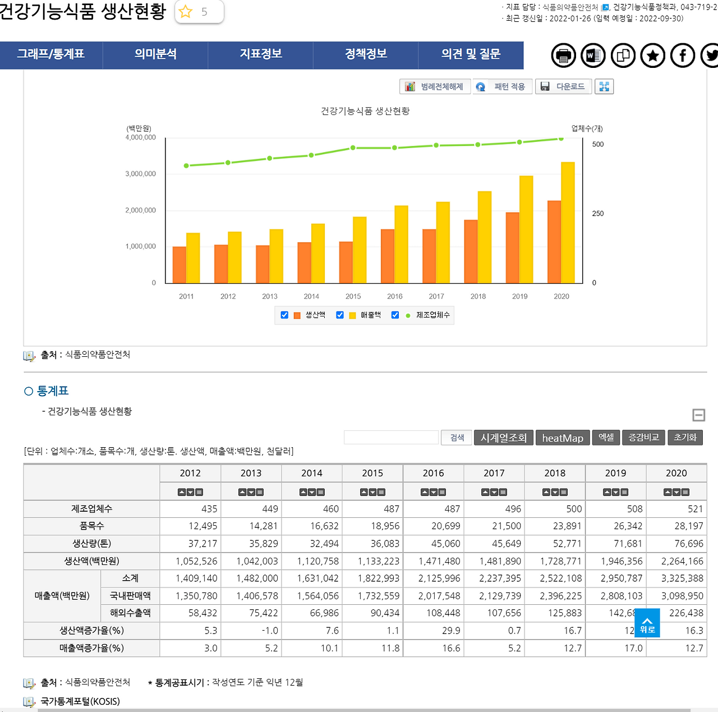Viewport: 718px width, 712px height.
Task: Go to the 의견 및 질문 tab
Action: [471, 54]
